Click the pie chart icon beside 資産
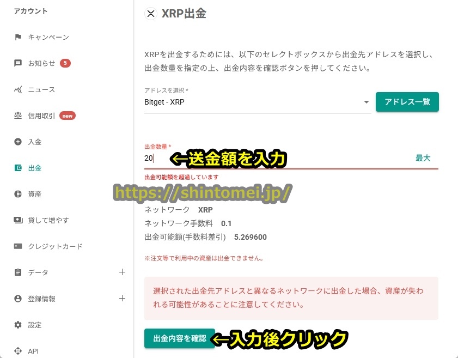Image resolution: width=458 pixels, height=358 pixels. [x=18, y=194]
